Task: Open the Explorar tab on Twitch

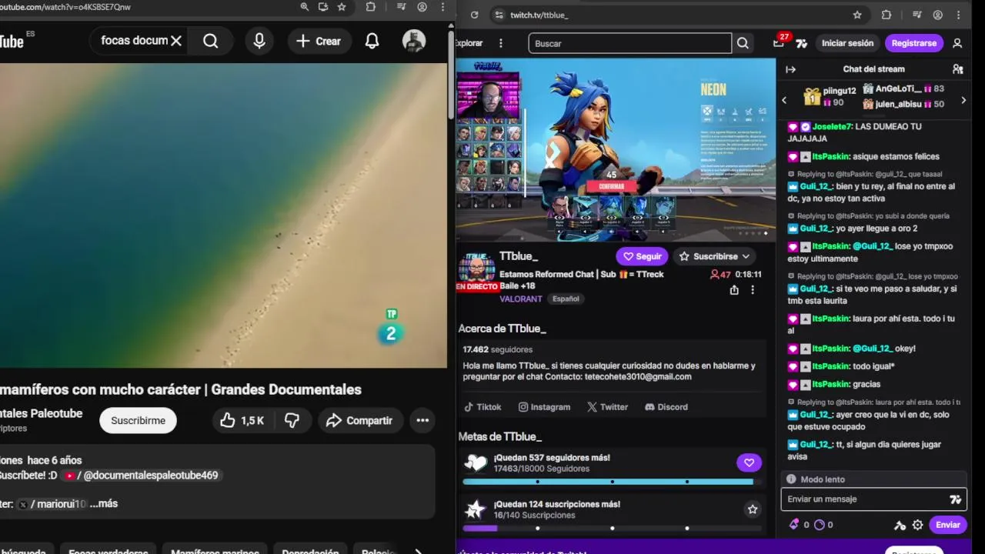Action: tap(469, 43)
